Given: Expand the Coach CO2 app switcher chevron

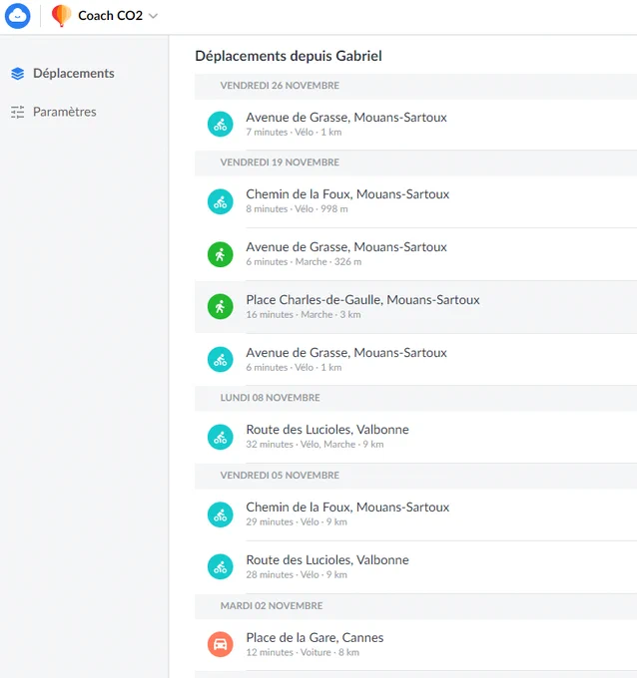Looking at the screenshot, I should (x=153, y=16).
